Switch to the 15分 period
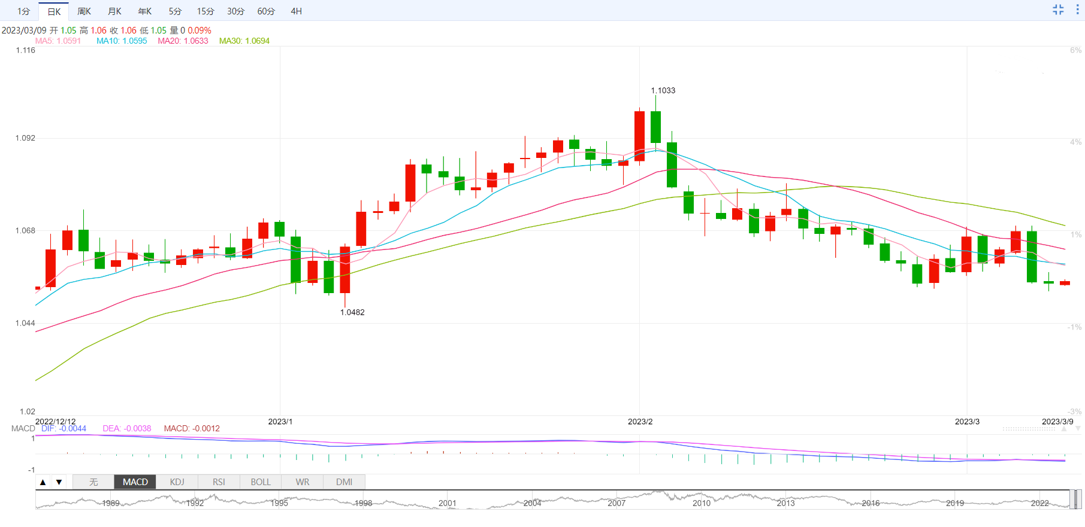This screenshot has width=1085, height=527. pyautogui.click(x=205, y=11)
